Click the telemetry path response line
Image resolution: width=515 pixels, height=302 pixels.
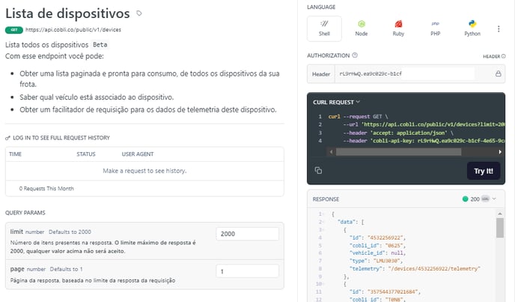[415, 269]
